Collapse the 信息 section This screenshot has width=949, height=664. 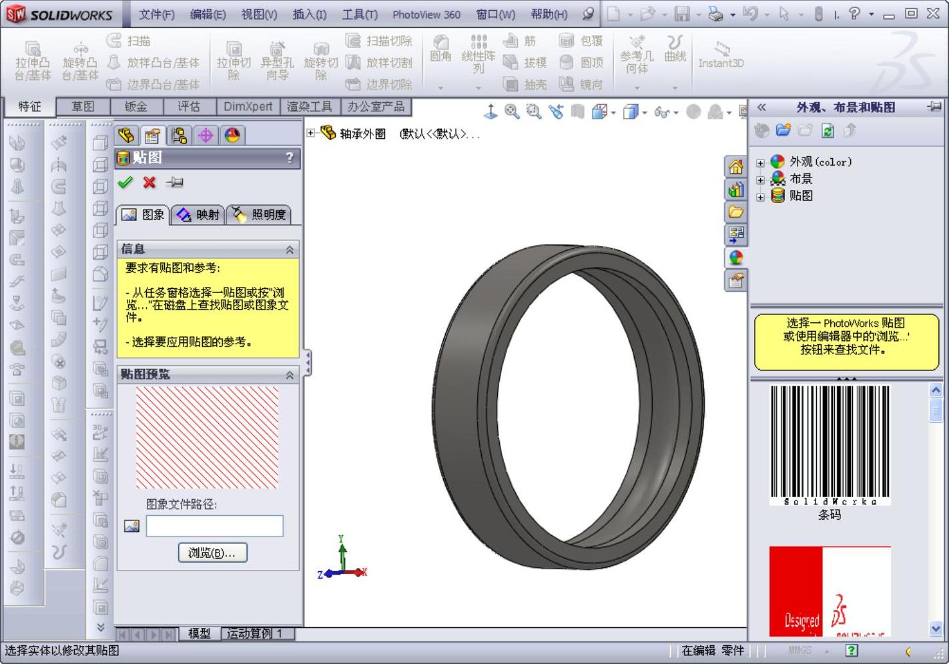(x=290, y=250)
